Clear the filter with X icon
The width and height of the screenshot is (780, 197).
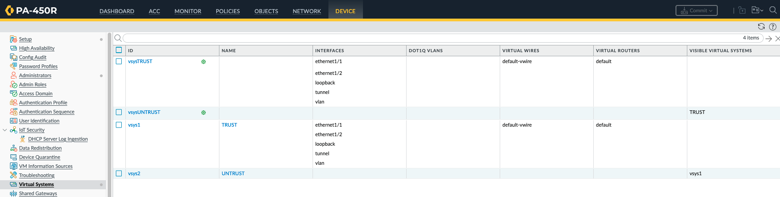click(777, 39)
